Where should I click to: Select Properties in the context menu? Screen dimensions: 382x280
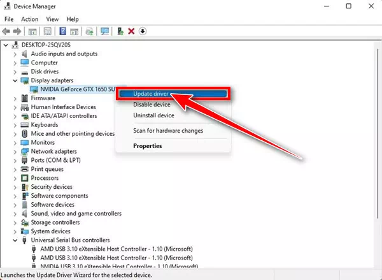[x=147, y=146]
